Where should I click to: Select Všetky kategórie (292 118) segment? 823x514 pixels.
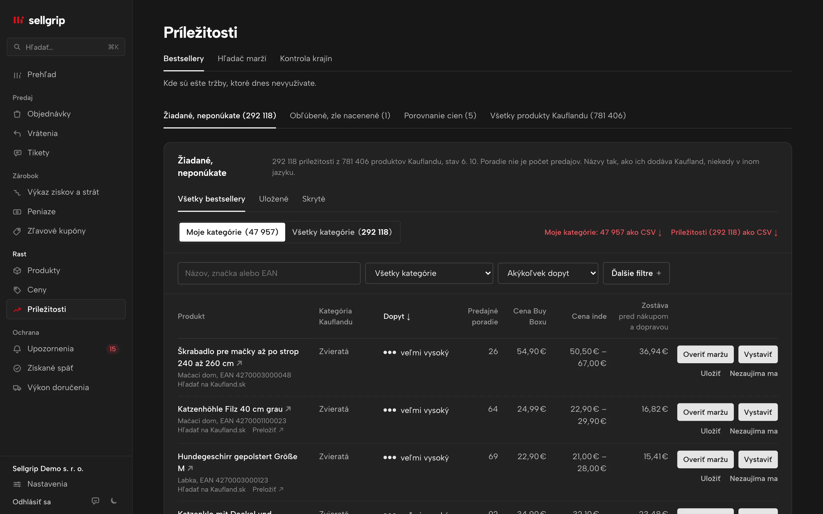342,232
